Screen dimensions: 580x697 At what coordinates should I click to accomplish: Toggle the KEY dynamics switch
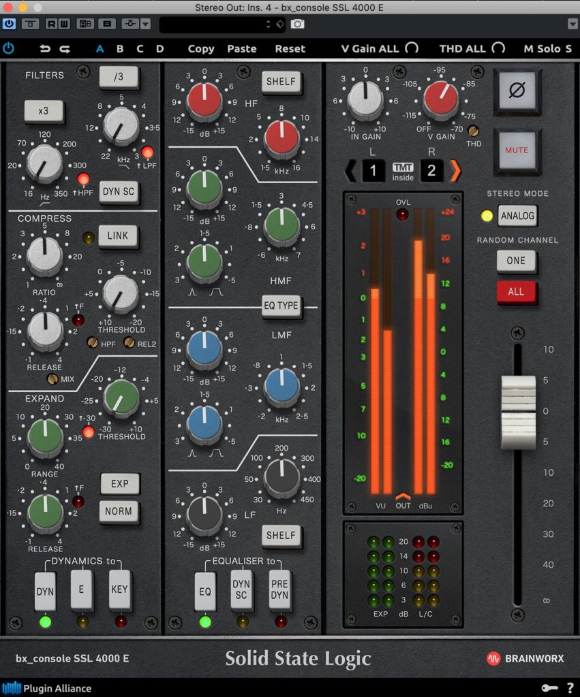click(119, 589)
